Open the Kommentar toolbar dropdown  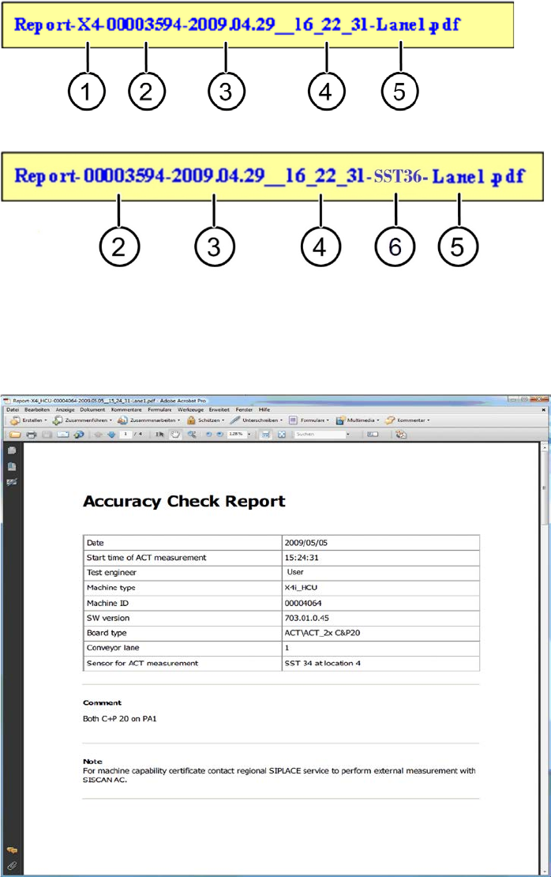coord(407,420)
